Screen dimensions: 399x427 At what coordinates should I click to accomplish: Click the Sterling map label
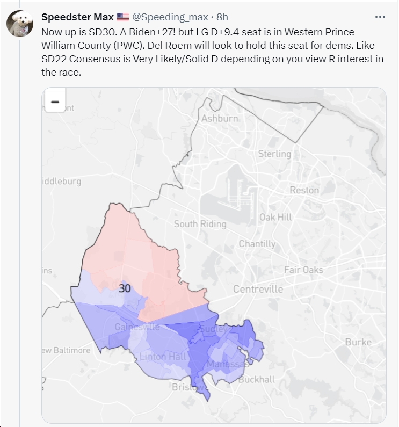[x=274, y=154]
